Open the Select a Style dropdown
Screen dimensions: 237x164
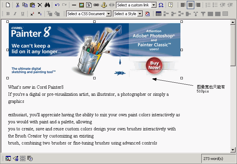coord(140,14)
